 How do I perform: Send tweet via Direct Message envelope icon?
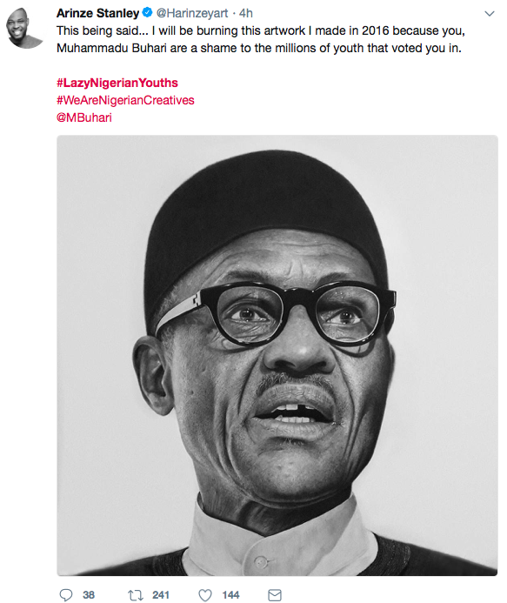coord(275,595)
